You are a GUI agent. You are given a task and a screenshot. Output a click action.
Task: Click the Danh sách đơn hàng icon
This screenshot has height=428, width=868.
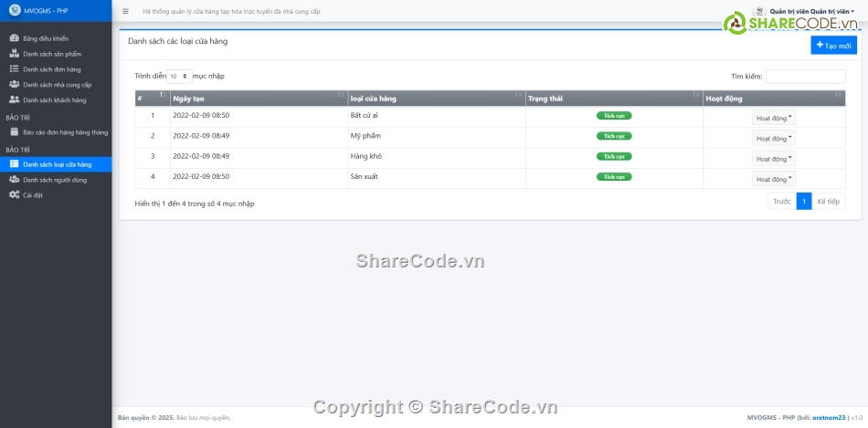(14, 68)
